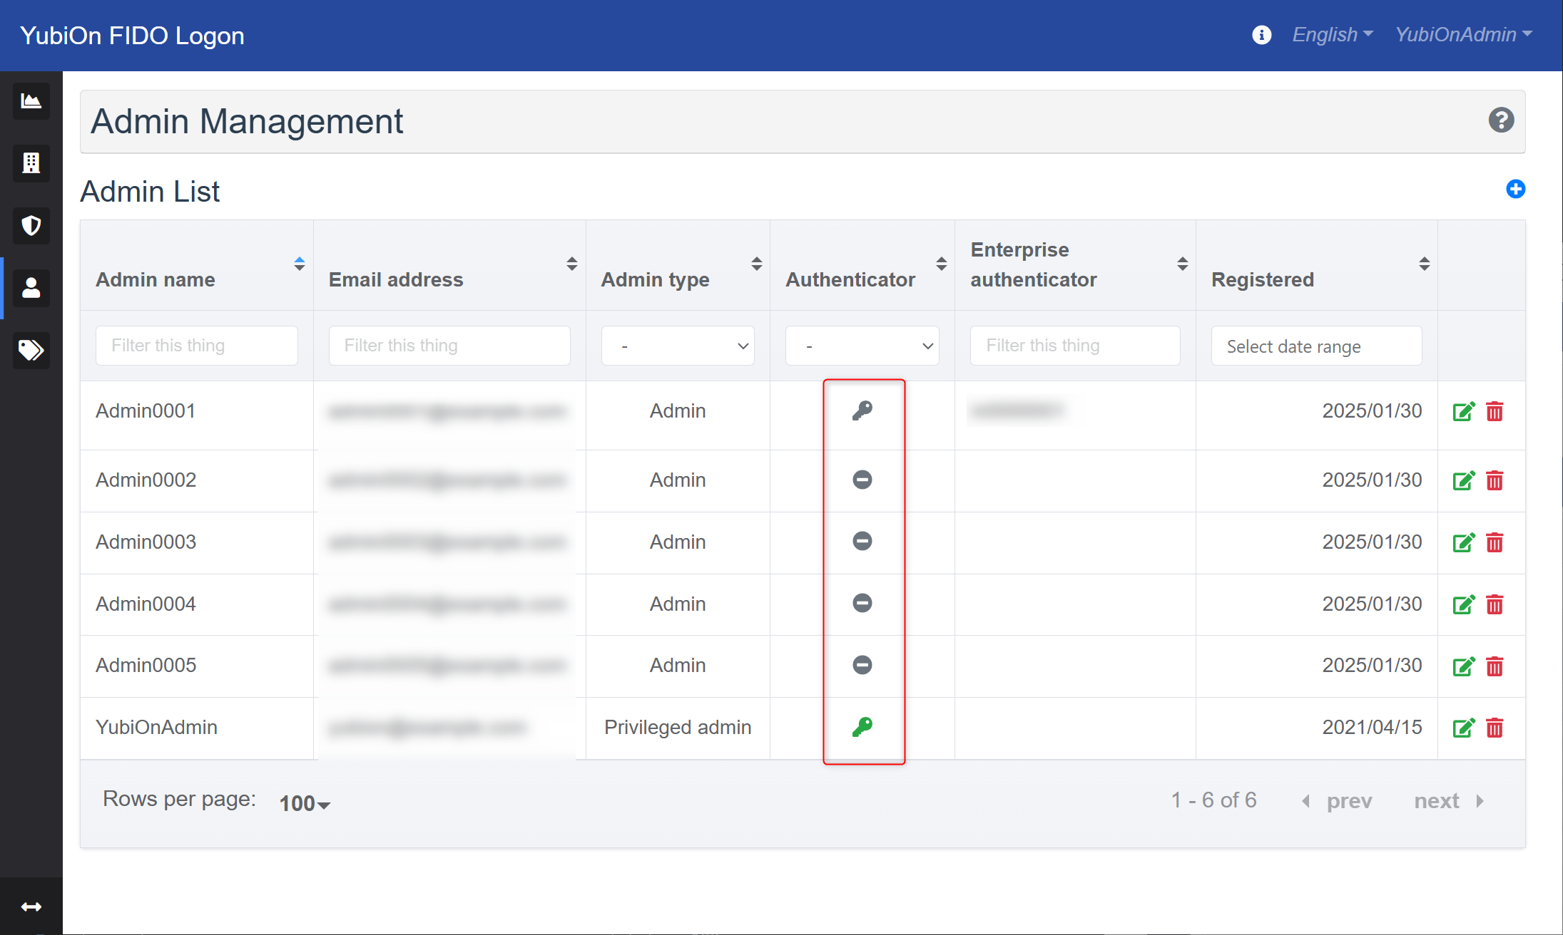
Task: Edit YubiOnAdmin entry
Action: 1463,728
